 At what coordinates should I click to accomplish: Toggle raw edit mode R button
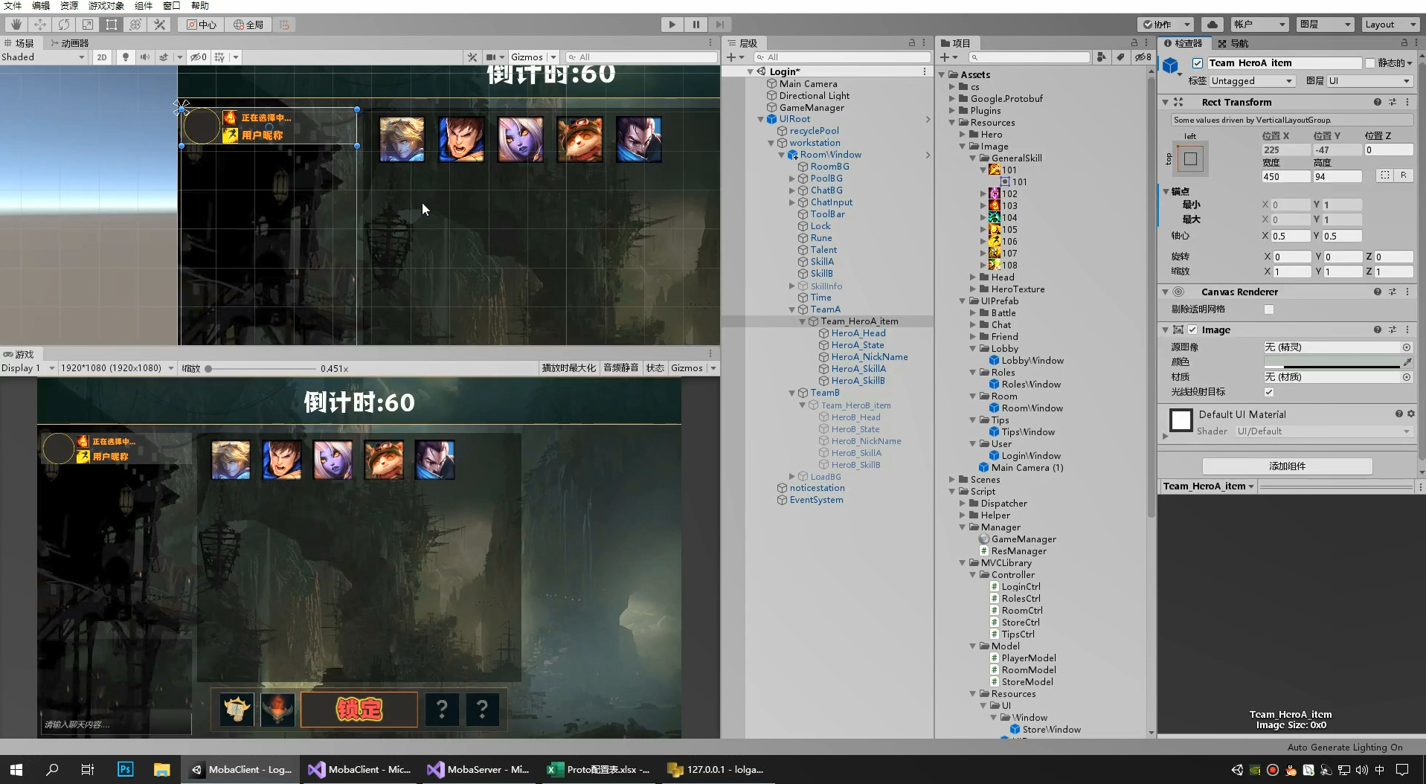click(x=1404, y=176)
